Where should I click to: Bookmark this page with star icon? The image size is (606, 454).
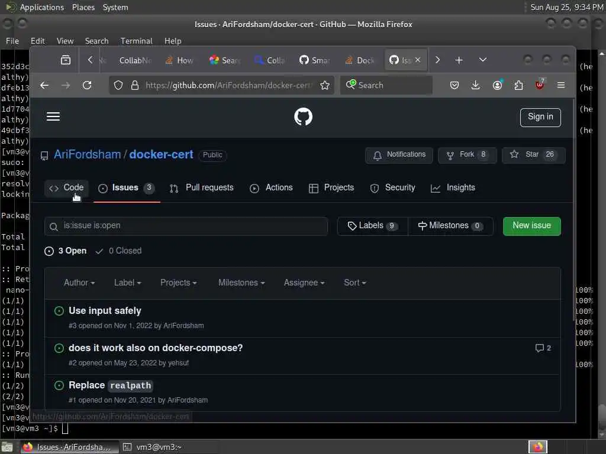(x=325, y=85)
